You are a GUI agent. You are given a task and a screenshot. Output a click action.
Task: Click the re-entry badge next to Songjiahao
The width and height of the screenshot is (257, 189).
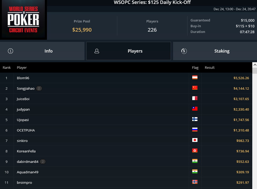click(39, 88)
